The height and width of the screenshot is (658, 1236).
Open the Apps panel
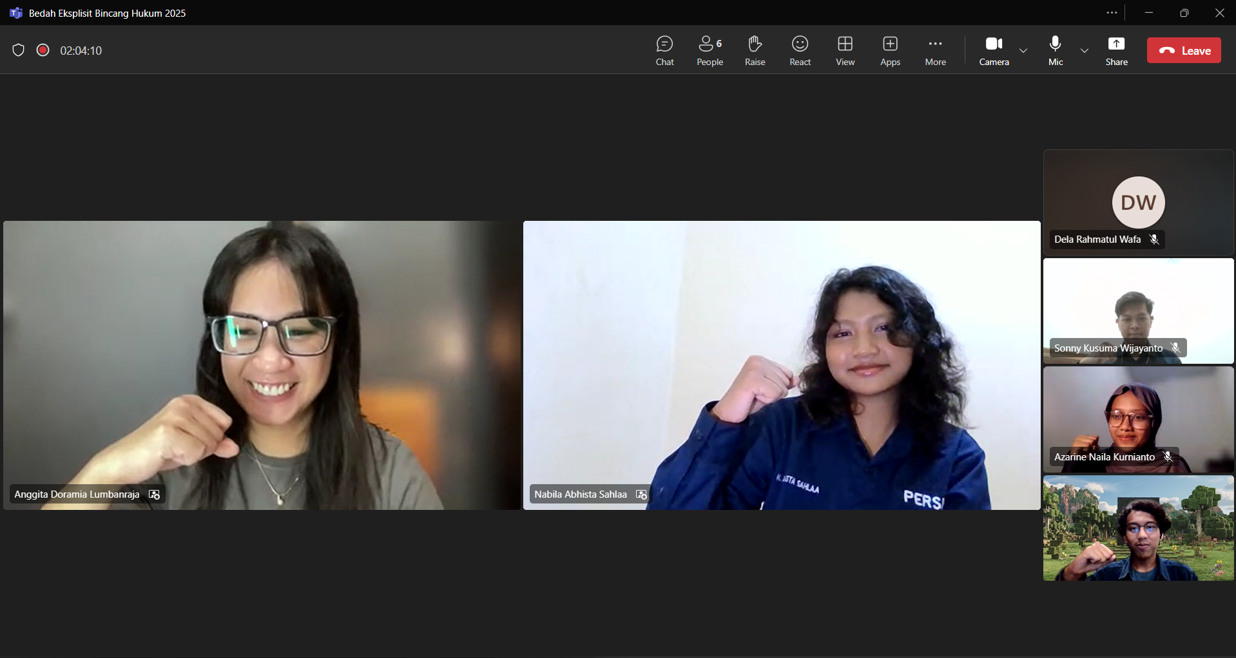pyautogui.click(x=890, y=51)
